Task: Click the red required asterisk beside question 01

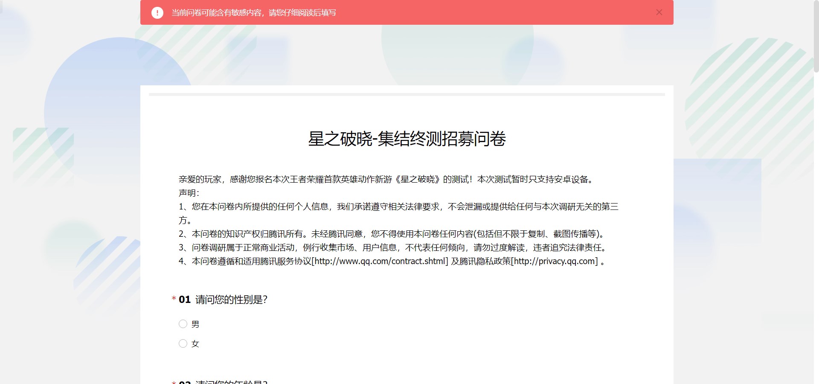Action: coord(174,299)
